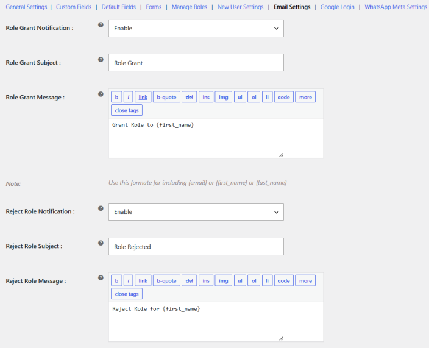Click ins button in Reject Role Message editor

(206, 280)
